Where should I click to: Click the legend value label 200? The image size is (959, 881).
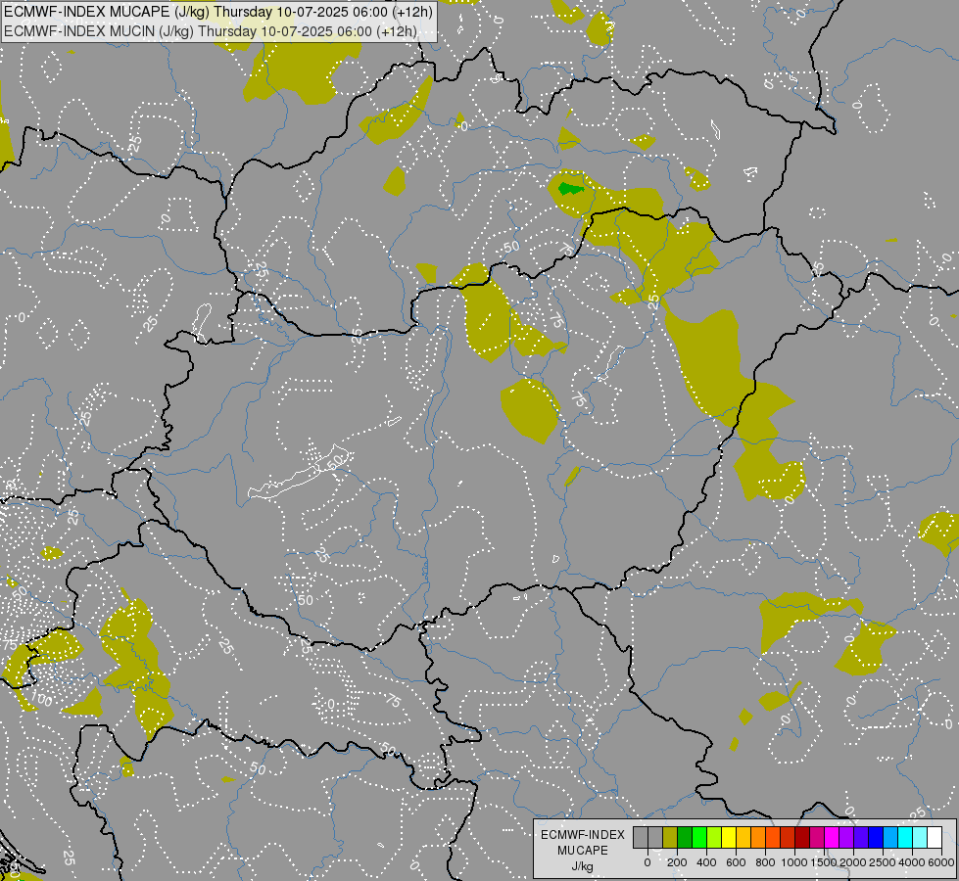tap(677, 862)
